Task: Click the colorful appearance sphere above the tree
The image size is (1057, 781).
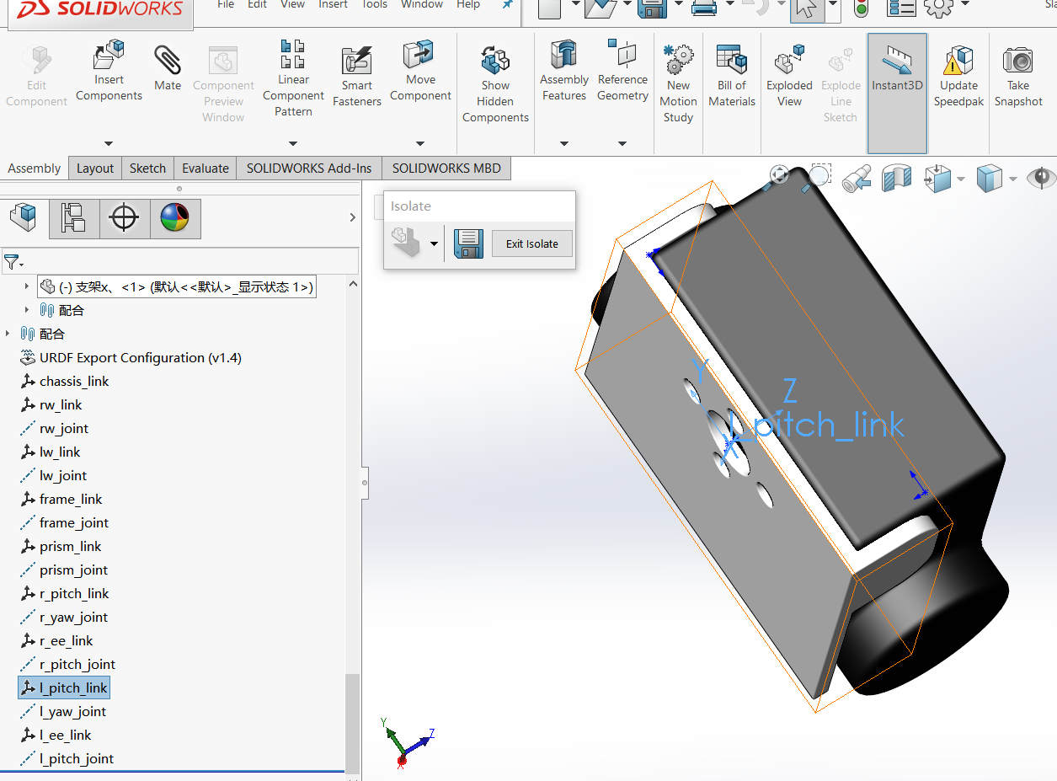Action: click(x=175, y=217)
